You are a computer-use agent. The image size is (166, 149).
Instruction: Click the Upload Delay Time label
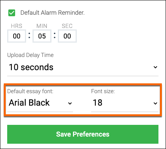pyautogui.click(x=30, y=55)
